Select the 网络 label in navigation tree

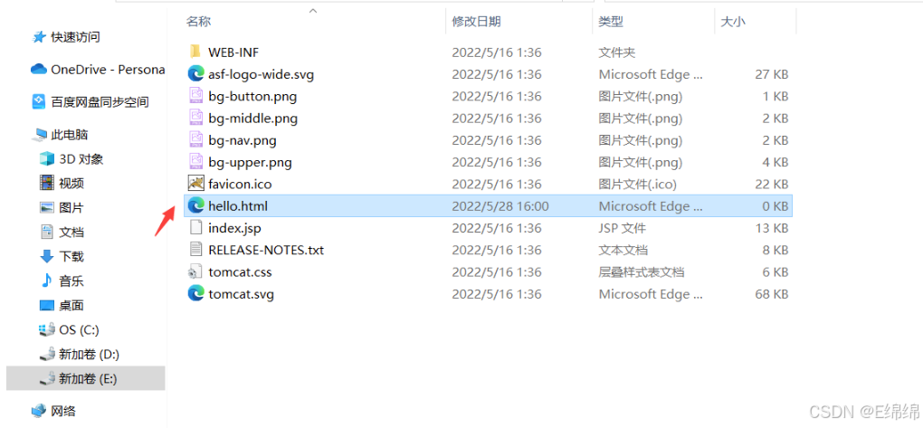pyautogui.click(x=63, y=410)
